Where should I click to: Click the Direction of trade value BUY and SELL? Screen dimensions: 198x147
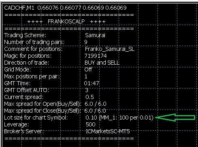click(102, 63)
